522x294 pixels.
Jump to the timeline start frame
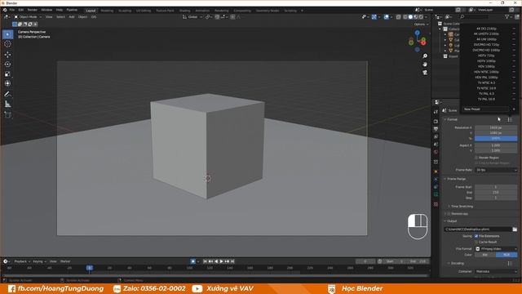(x=205, y=261)
